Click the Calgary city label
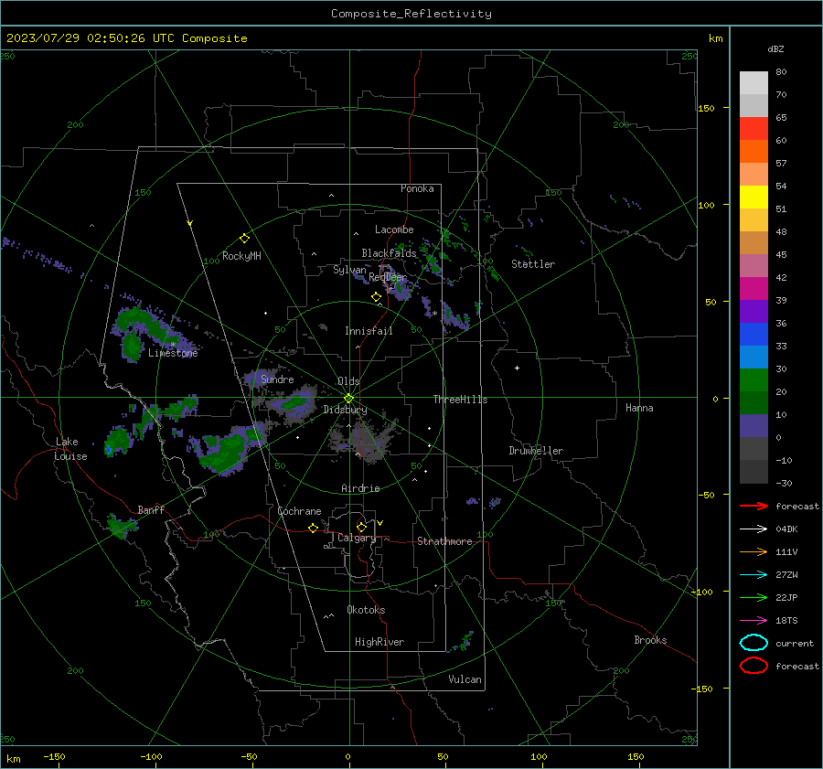 pyautogui.click(x=357, y=538)
